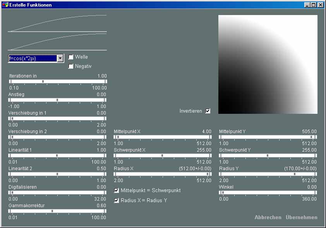Click the Digitalisieren slider
Image resolution: width=326 pixels, height=228 pixels.
click(x=57, y=193)
